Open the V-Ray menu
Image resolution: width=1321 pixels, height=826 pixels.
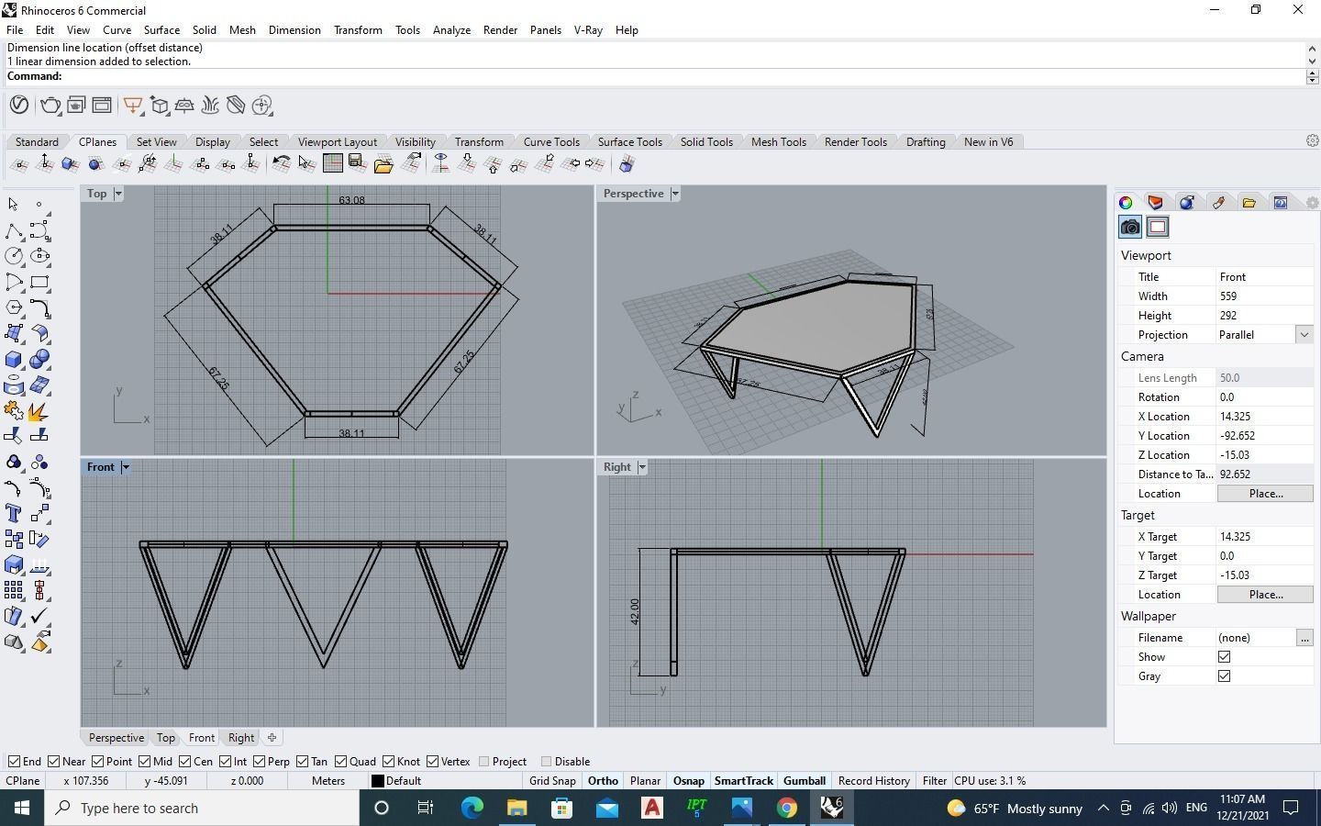(588, 30)
